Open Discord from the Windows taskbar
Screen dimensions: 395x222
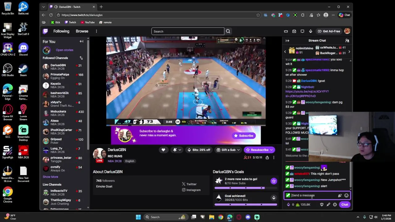pos(248,217)
